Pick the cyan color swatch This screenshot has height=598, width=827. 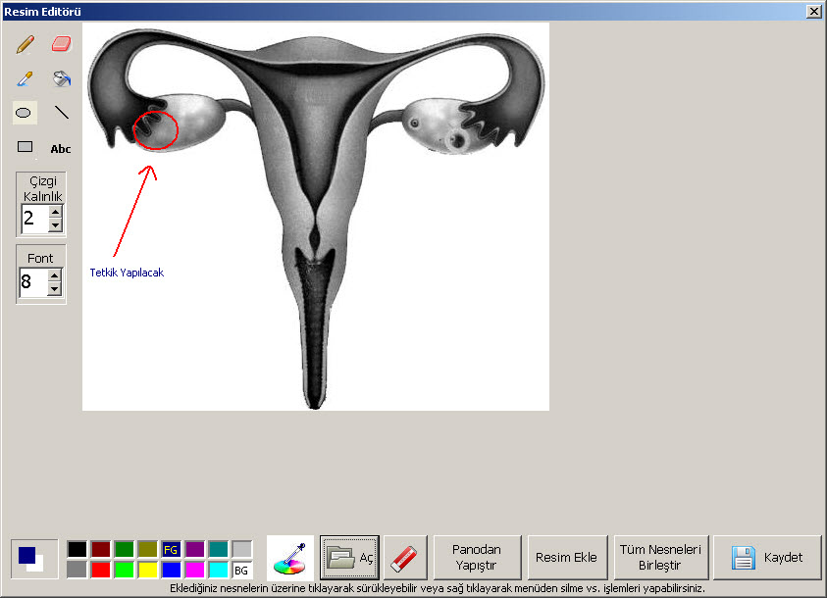click(219, 570)
